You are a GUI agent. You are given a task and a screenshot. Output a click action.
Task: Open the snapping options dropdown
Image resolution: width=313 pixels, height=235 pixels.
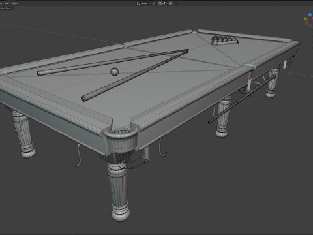tap(165, 3)
